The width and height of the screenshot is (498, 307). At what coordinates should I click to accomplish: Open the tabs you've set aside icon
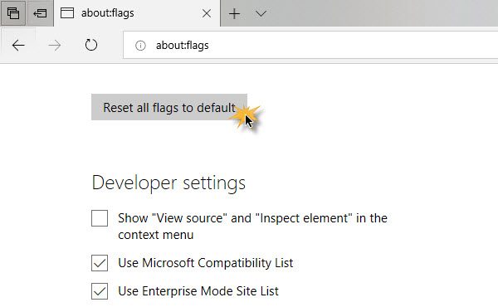[13, 13]
